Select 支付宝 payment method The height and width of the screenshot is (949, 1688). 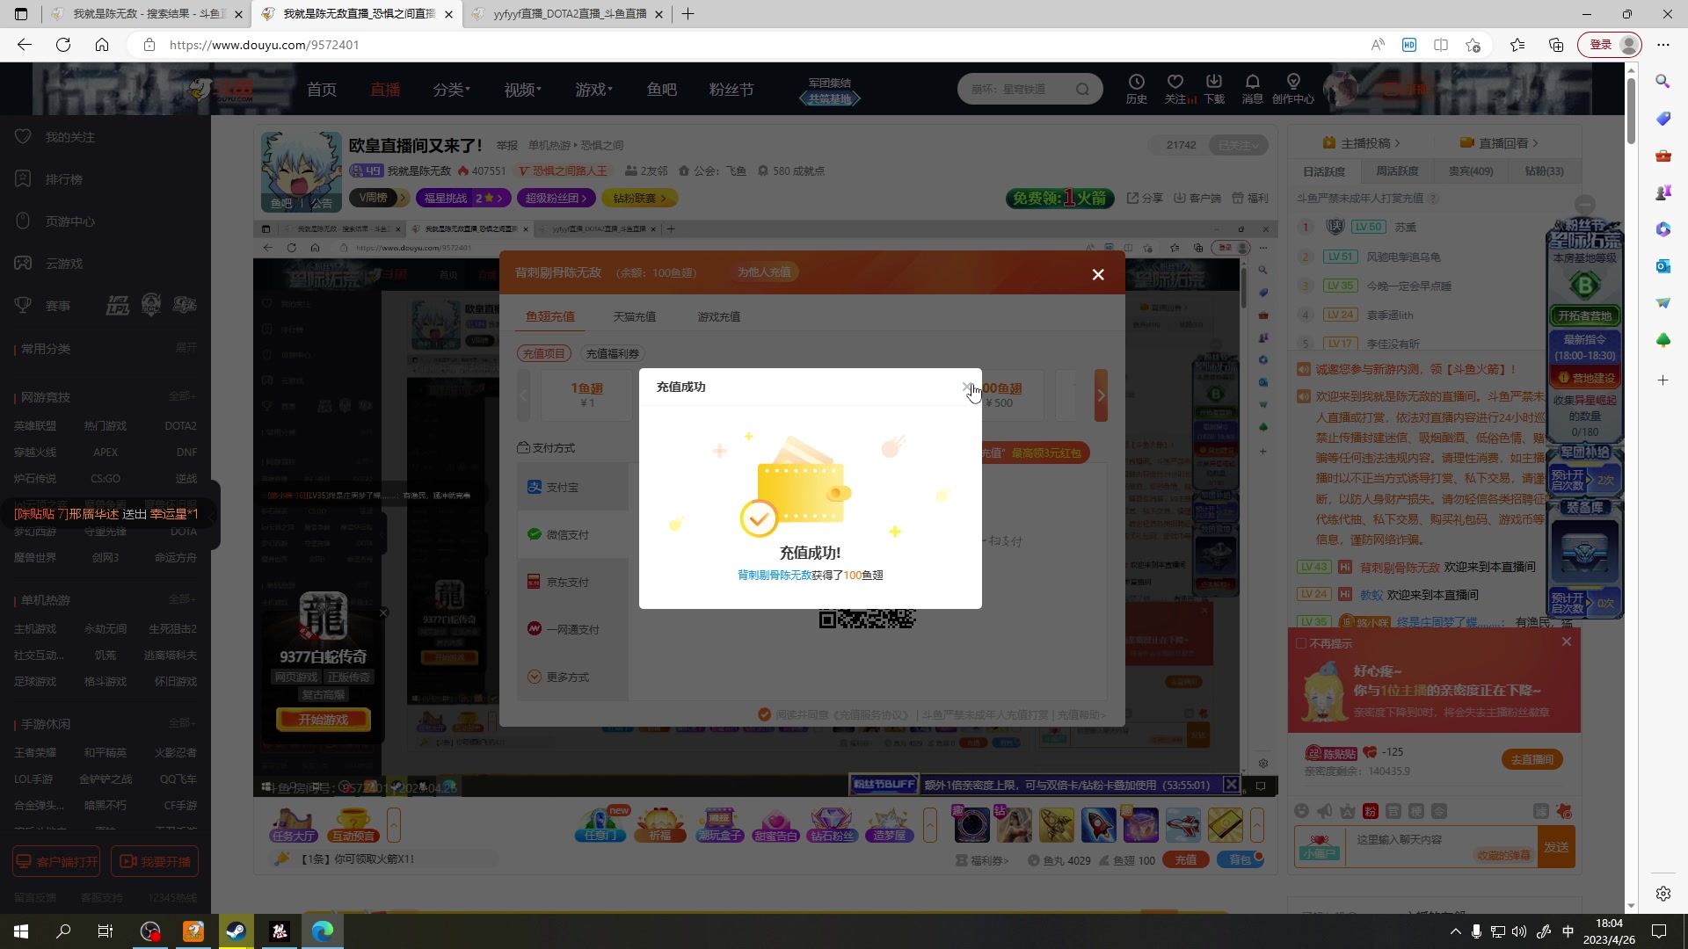pyautogui.click(x=573, y=487)
